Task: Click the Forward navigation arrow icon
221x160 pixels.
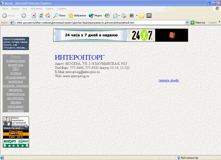Action: (24, 15)
